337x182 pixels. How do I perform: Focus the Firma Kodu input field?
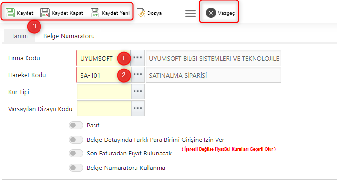[x=104, y=58]
